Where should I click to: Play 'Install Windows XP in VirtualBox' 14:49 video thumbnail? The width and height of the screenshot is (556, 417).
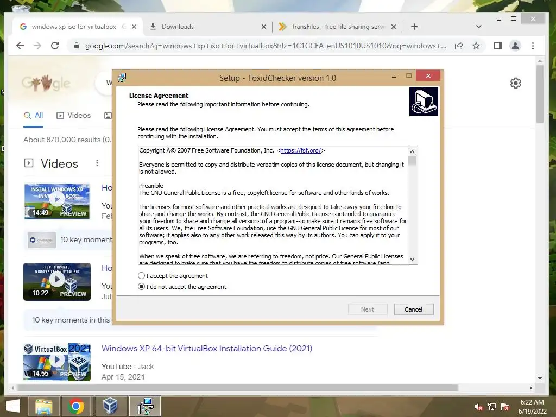click(x=56, y=201)
